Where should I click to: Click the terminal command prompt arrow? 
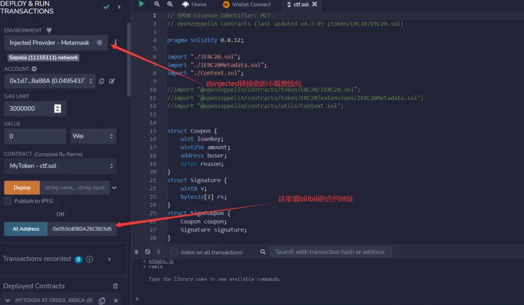click(137, 299)
